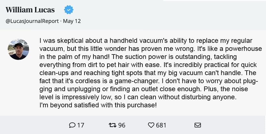This screenshot has width=266, height=134.
Task: Click the post's first line about handheld vacuum
Action: point(146,41)
